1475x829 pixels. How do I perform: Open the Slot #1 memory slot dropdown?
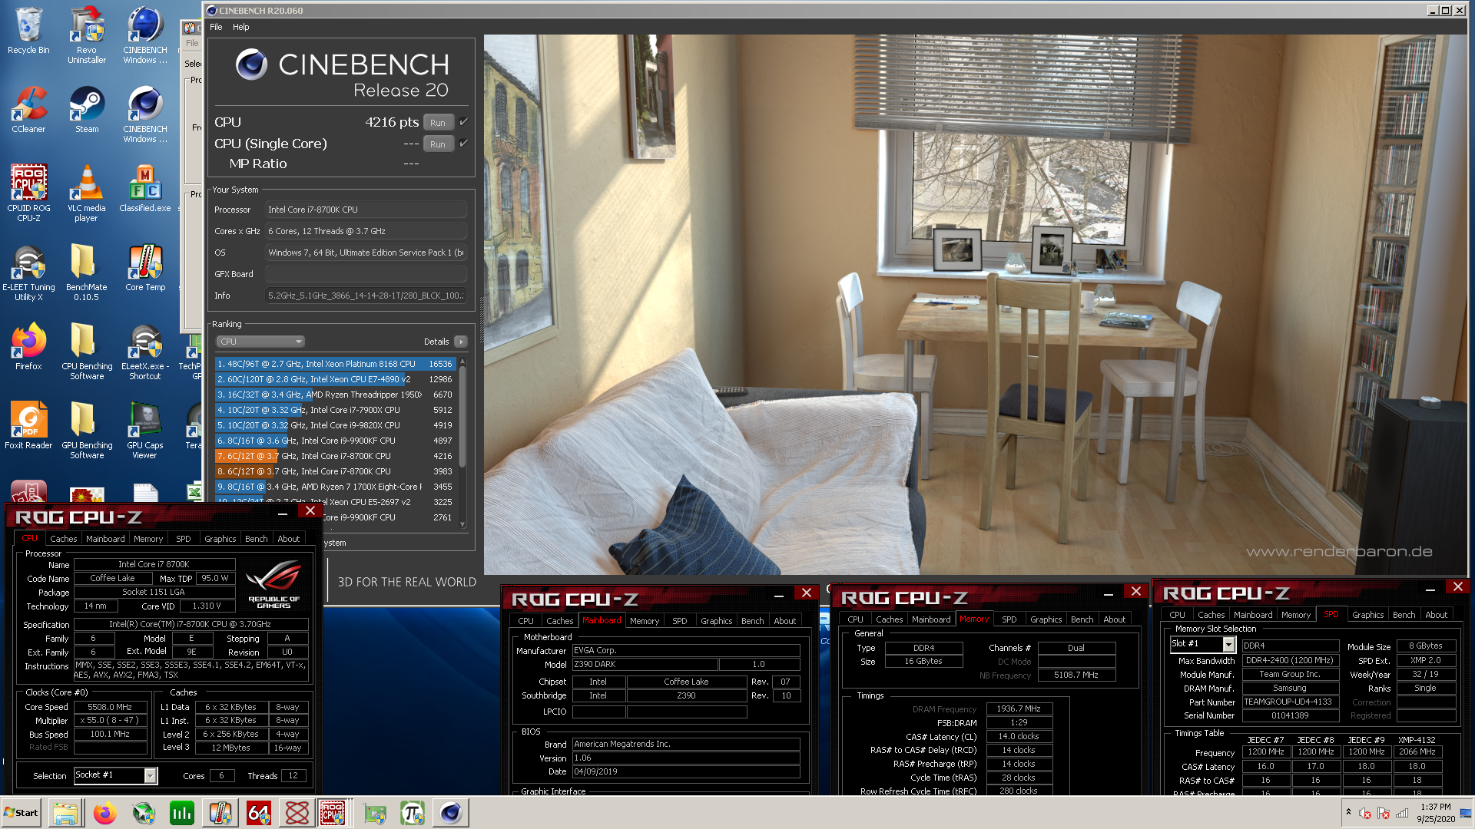1228,644
